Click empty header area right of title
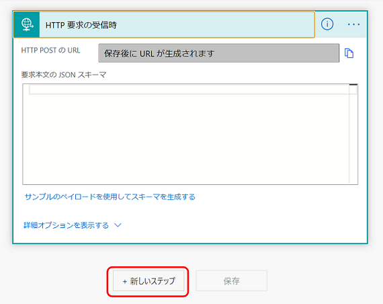Screen dimensions: 383x304 coord(215,25)
